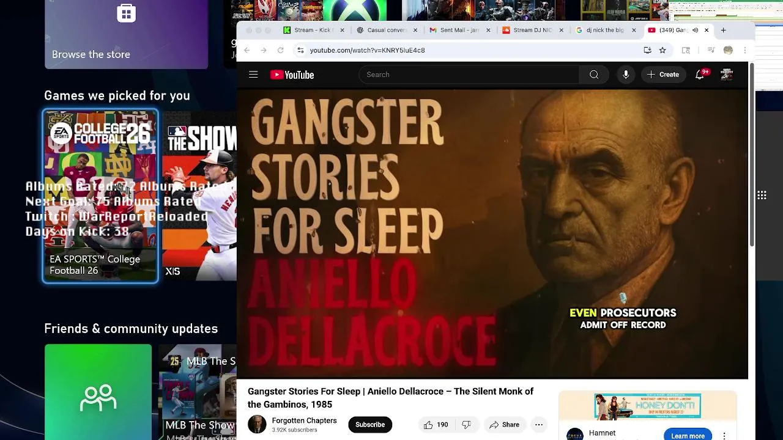
Task: Click the Honey Don't ad banner
Action: pos(647,406)
